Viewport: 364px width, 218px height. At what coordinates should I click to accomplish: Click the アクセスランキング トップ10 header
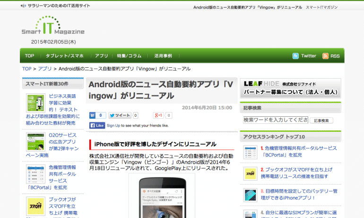click(290, 137)
